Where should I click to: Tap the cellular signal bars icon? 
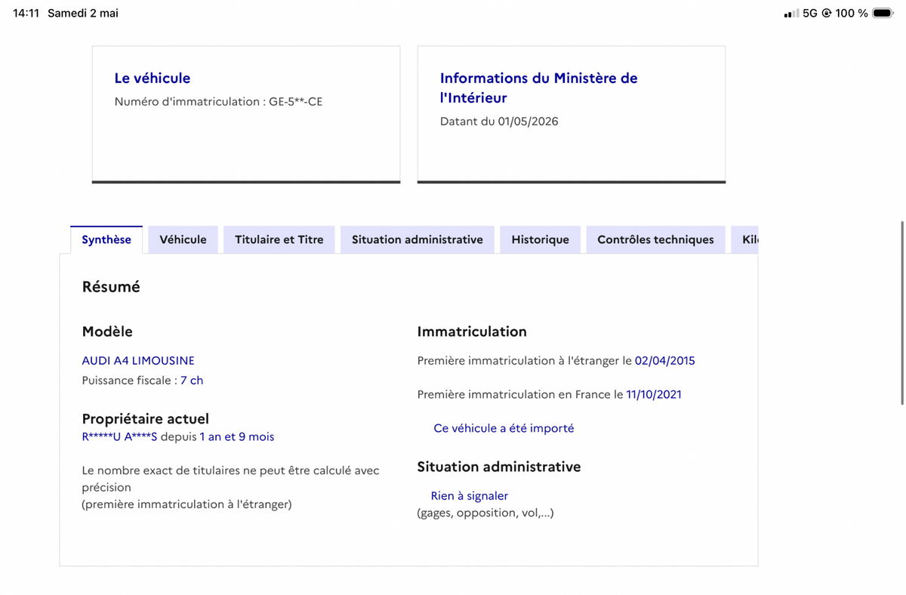click(x=791, y=13)
